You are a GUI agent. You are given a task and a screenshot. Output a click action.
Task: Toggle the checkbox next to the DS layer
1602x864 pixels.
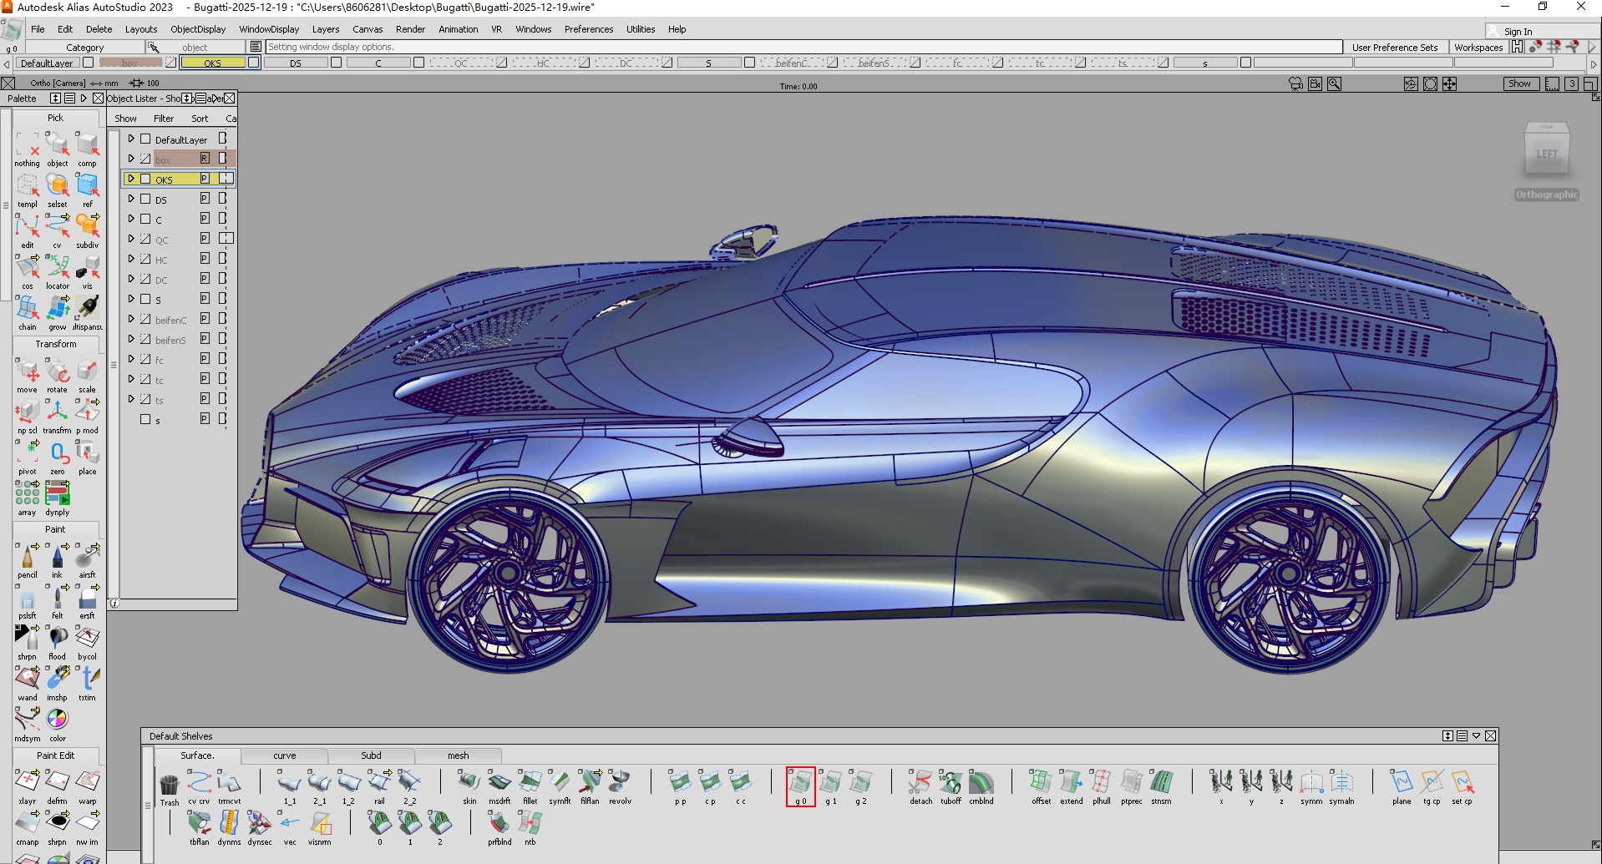tap(145, 199)
